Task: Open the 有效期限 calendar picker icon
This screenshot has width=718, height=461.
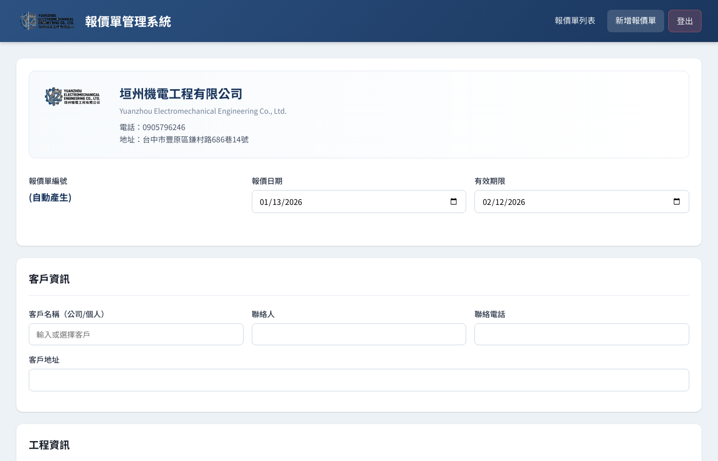Action: pos(676,202)
